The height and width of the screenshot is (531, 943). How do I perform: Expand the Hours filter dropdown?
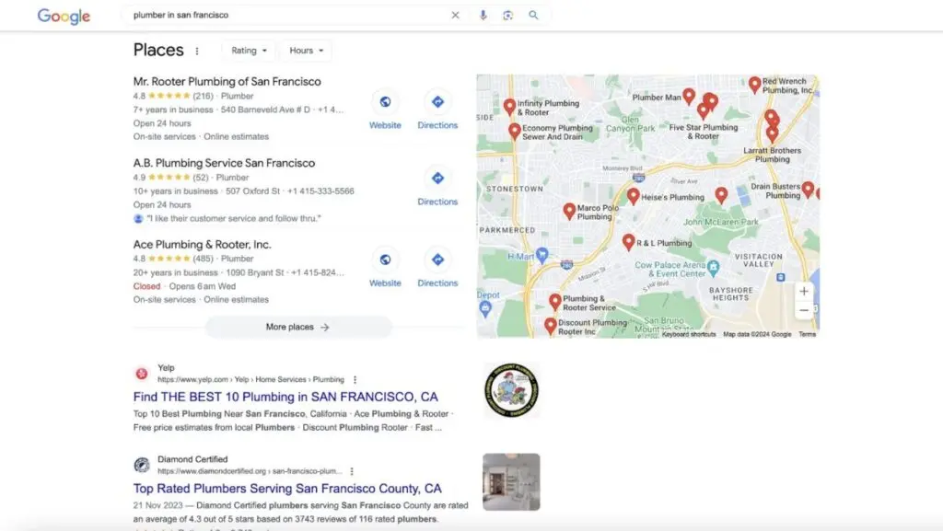click(307, 51)
